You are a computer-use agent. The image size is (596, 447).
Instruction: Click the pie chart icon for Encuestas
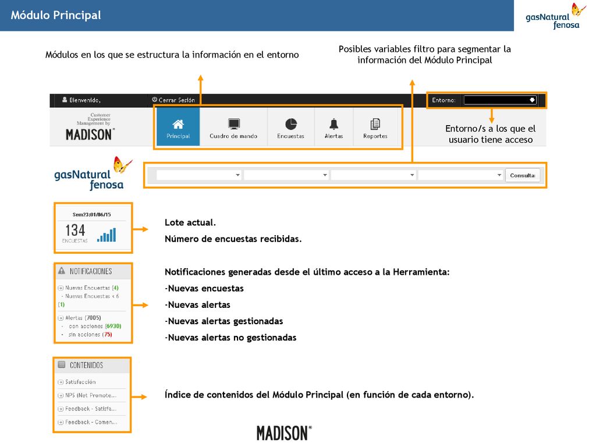(x=291, y=124)
